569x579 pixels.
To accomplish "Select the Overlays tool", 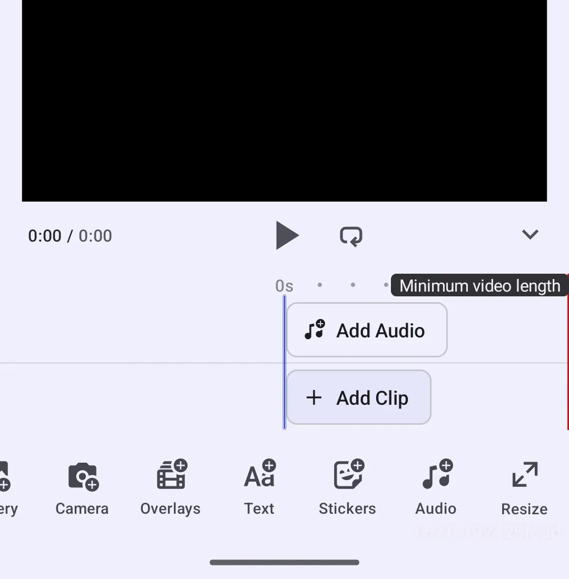I will [x=170, y=487].
